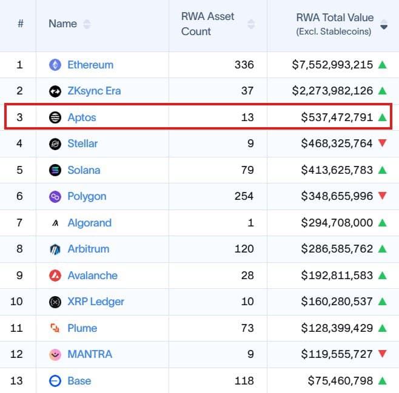Open the Base network link
This screenshot has width=399, height=393.
[79, 381]
